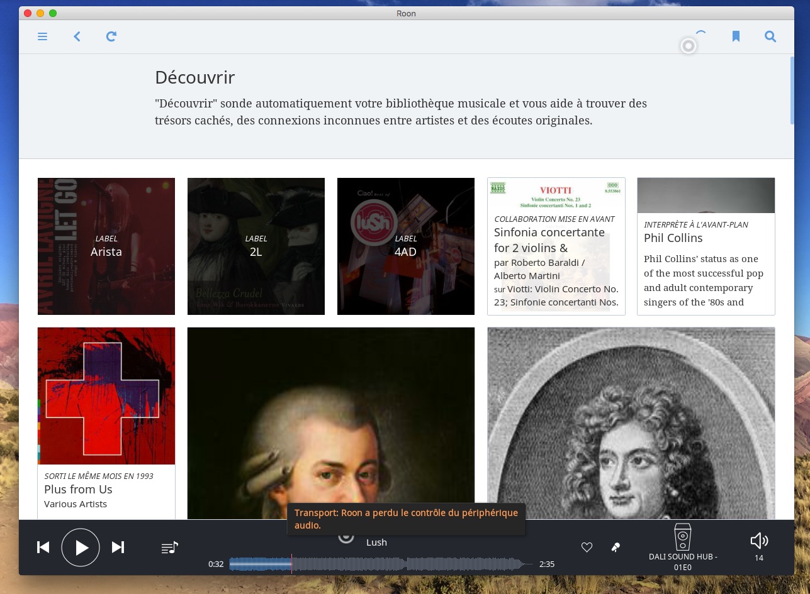
Task: Skip to previous track
Action: click(43, 547)
